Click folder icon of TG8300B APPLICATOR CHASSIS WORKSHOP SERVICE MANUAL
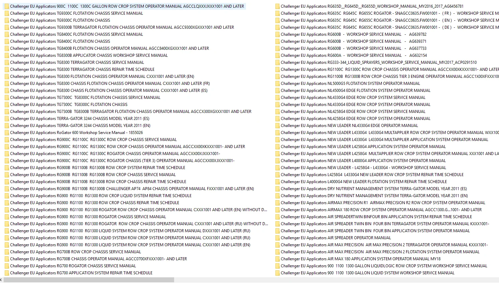This screenshot has height=289, width=499. coord(7,55)
